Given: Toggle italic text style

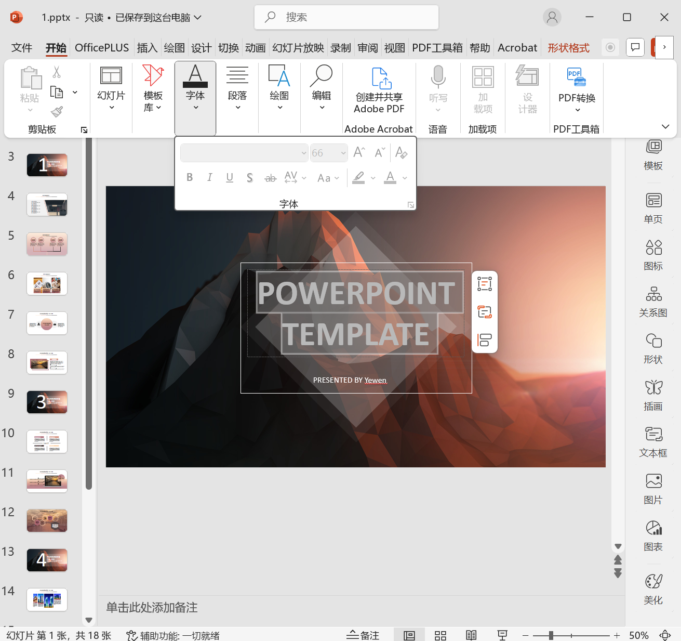Looking at the screenshot, I should tap(209, 178).
